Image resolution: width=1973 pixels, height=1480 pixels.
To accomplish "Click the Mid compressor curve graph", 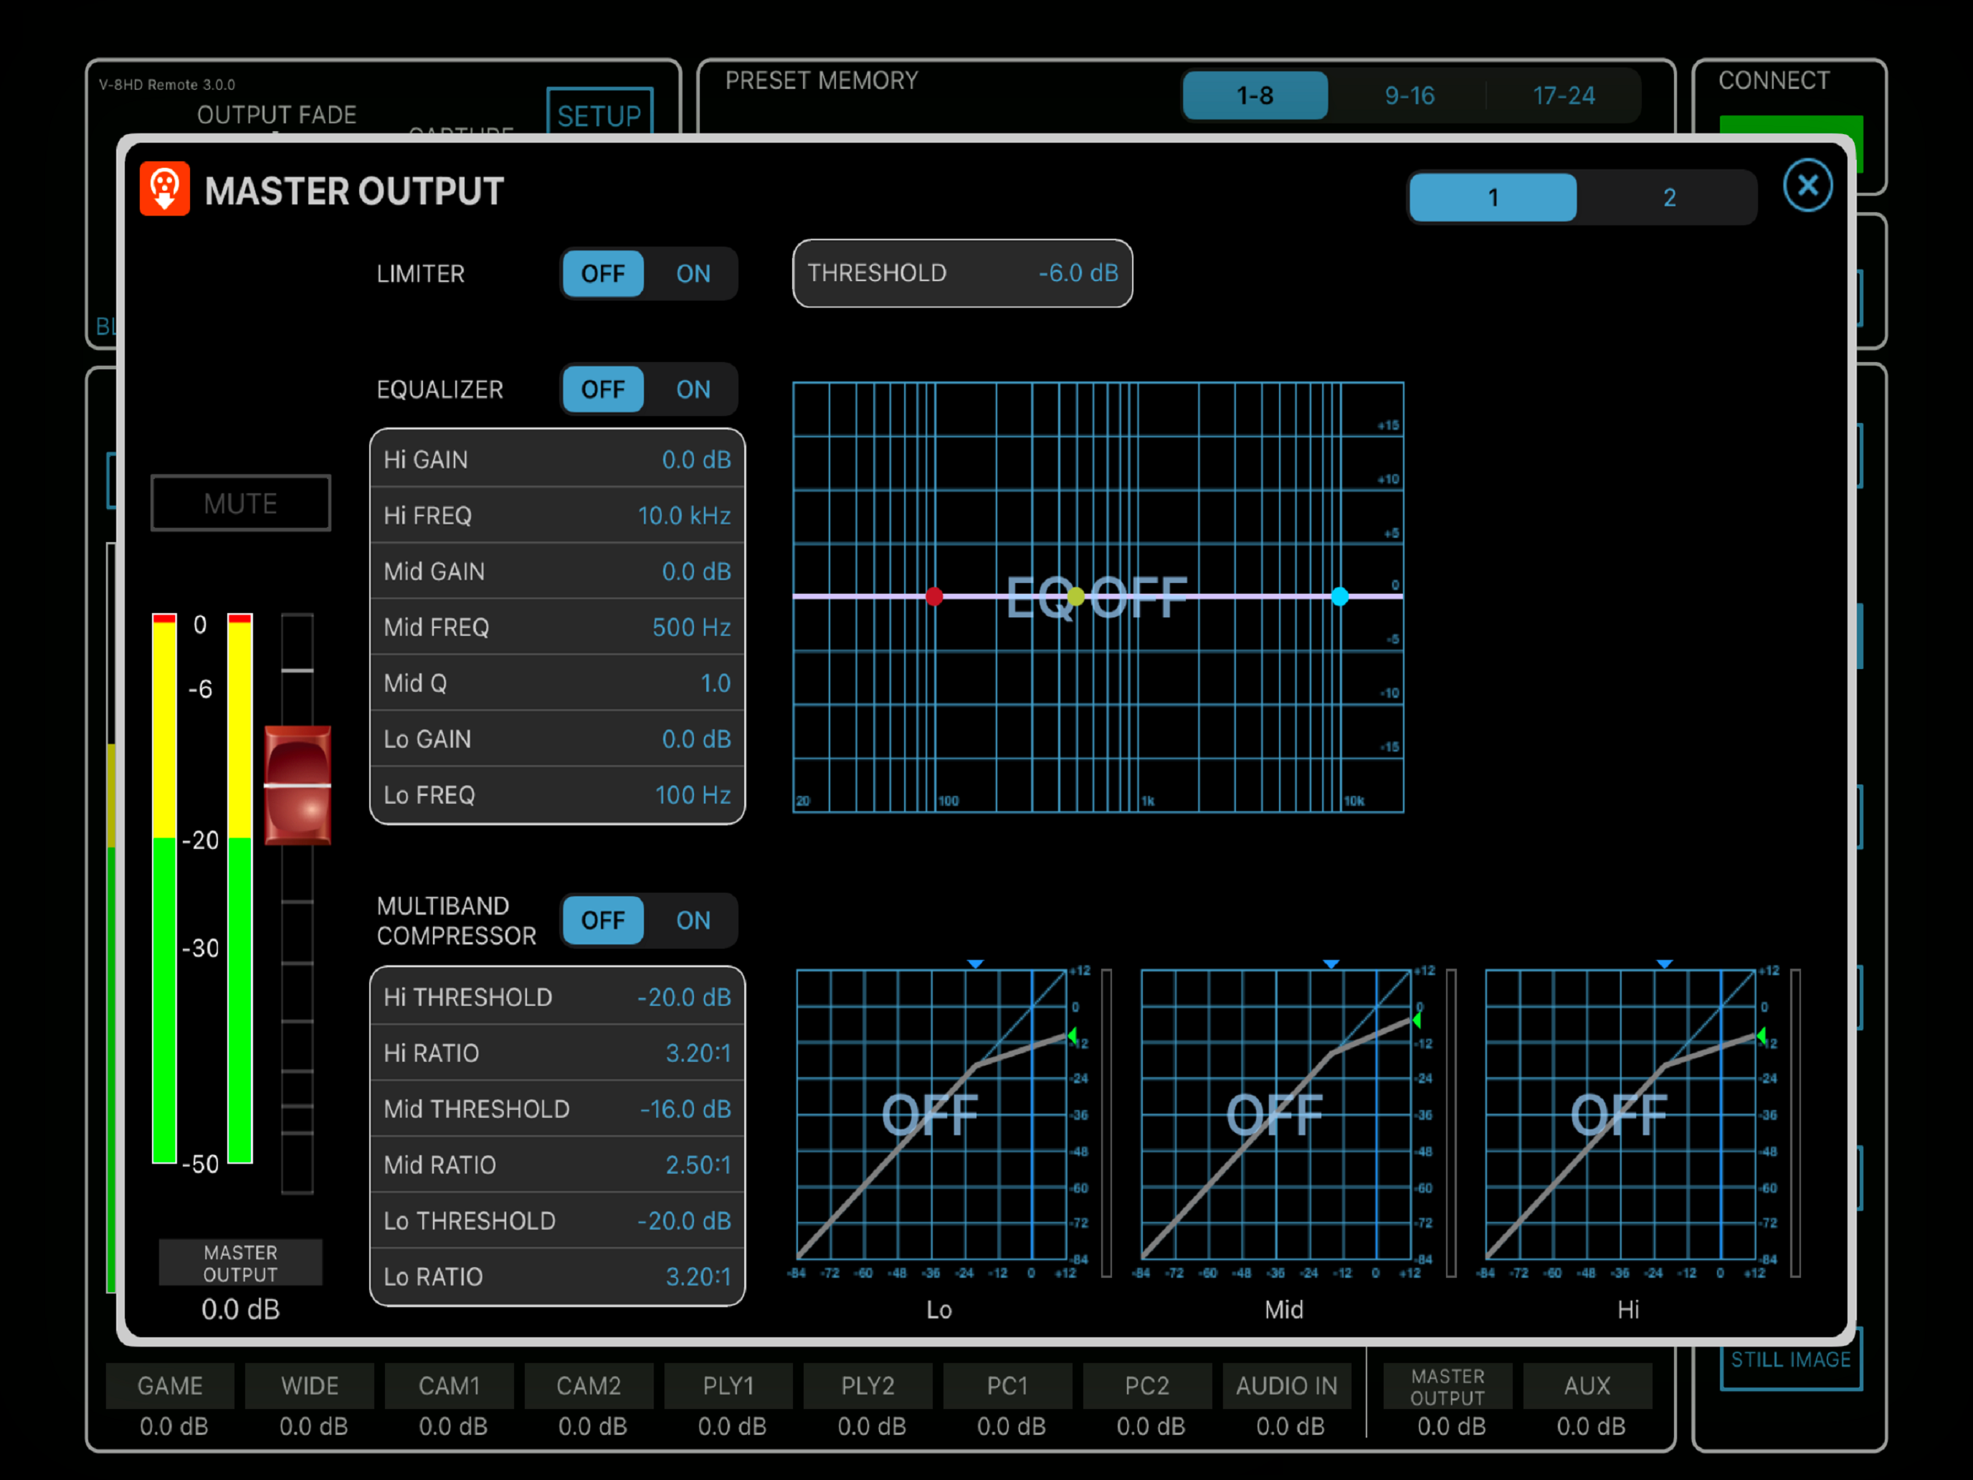I will pos(1275,1114).
